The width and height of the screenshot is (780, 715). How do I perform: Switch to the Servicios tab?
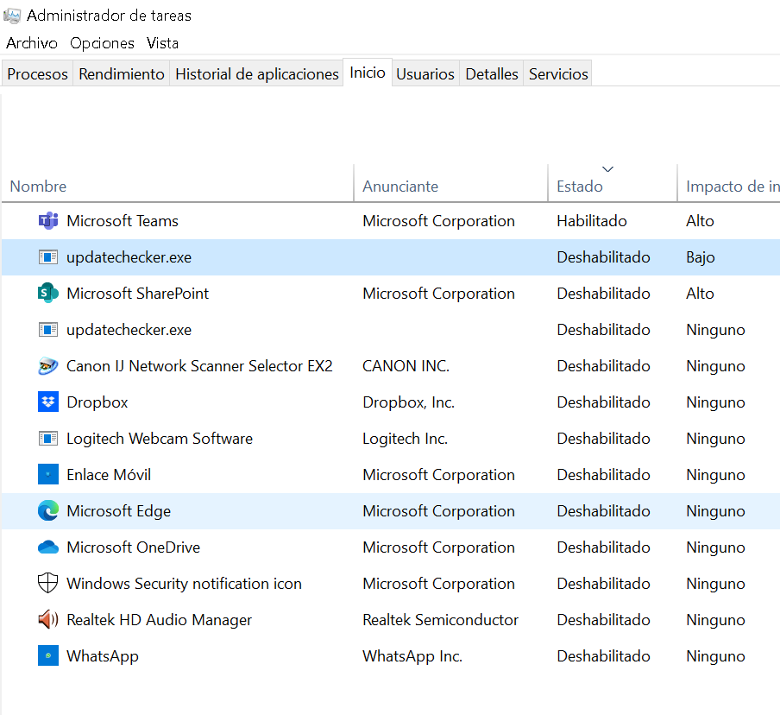558,73
